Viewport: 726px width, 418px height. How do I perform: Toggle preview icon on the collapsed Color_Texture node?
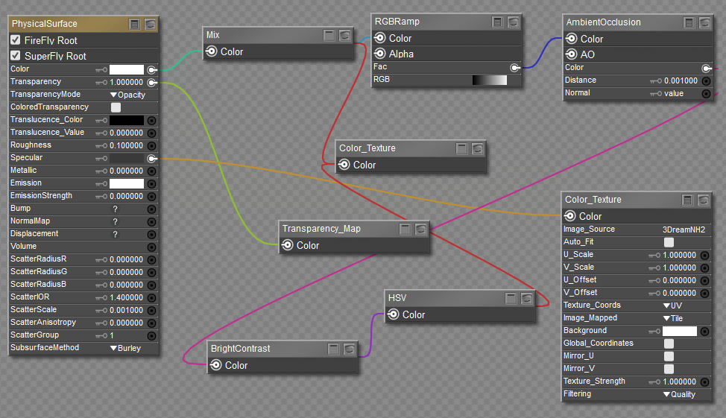point(477,148)
